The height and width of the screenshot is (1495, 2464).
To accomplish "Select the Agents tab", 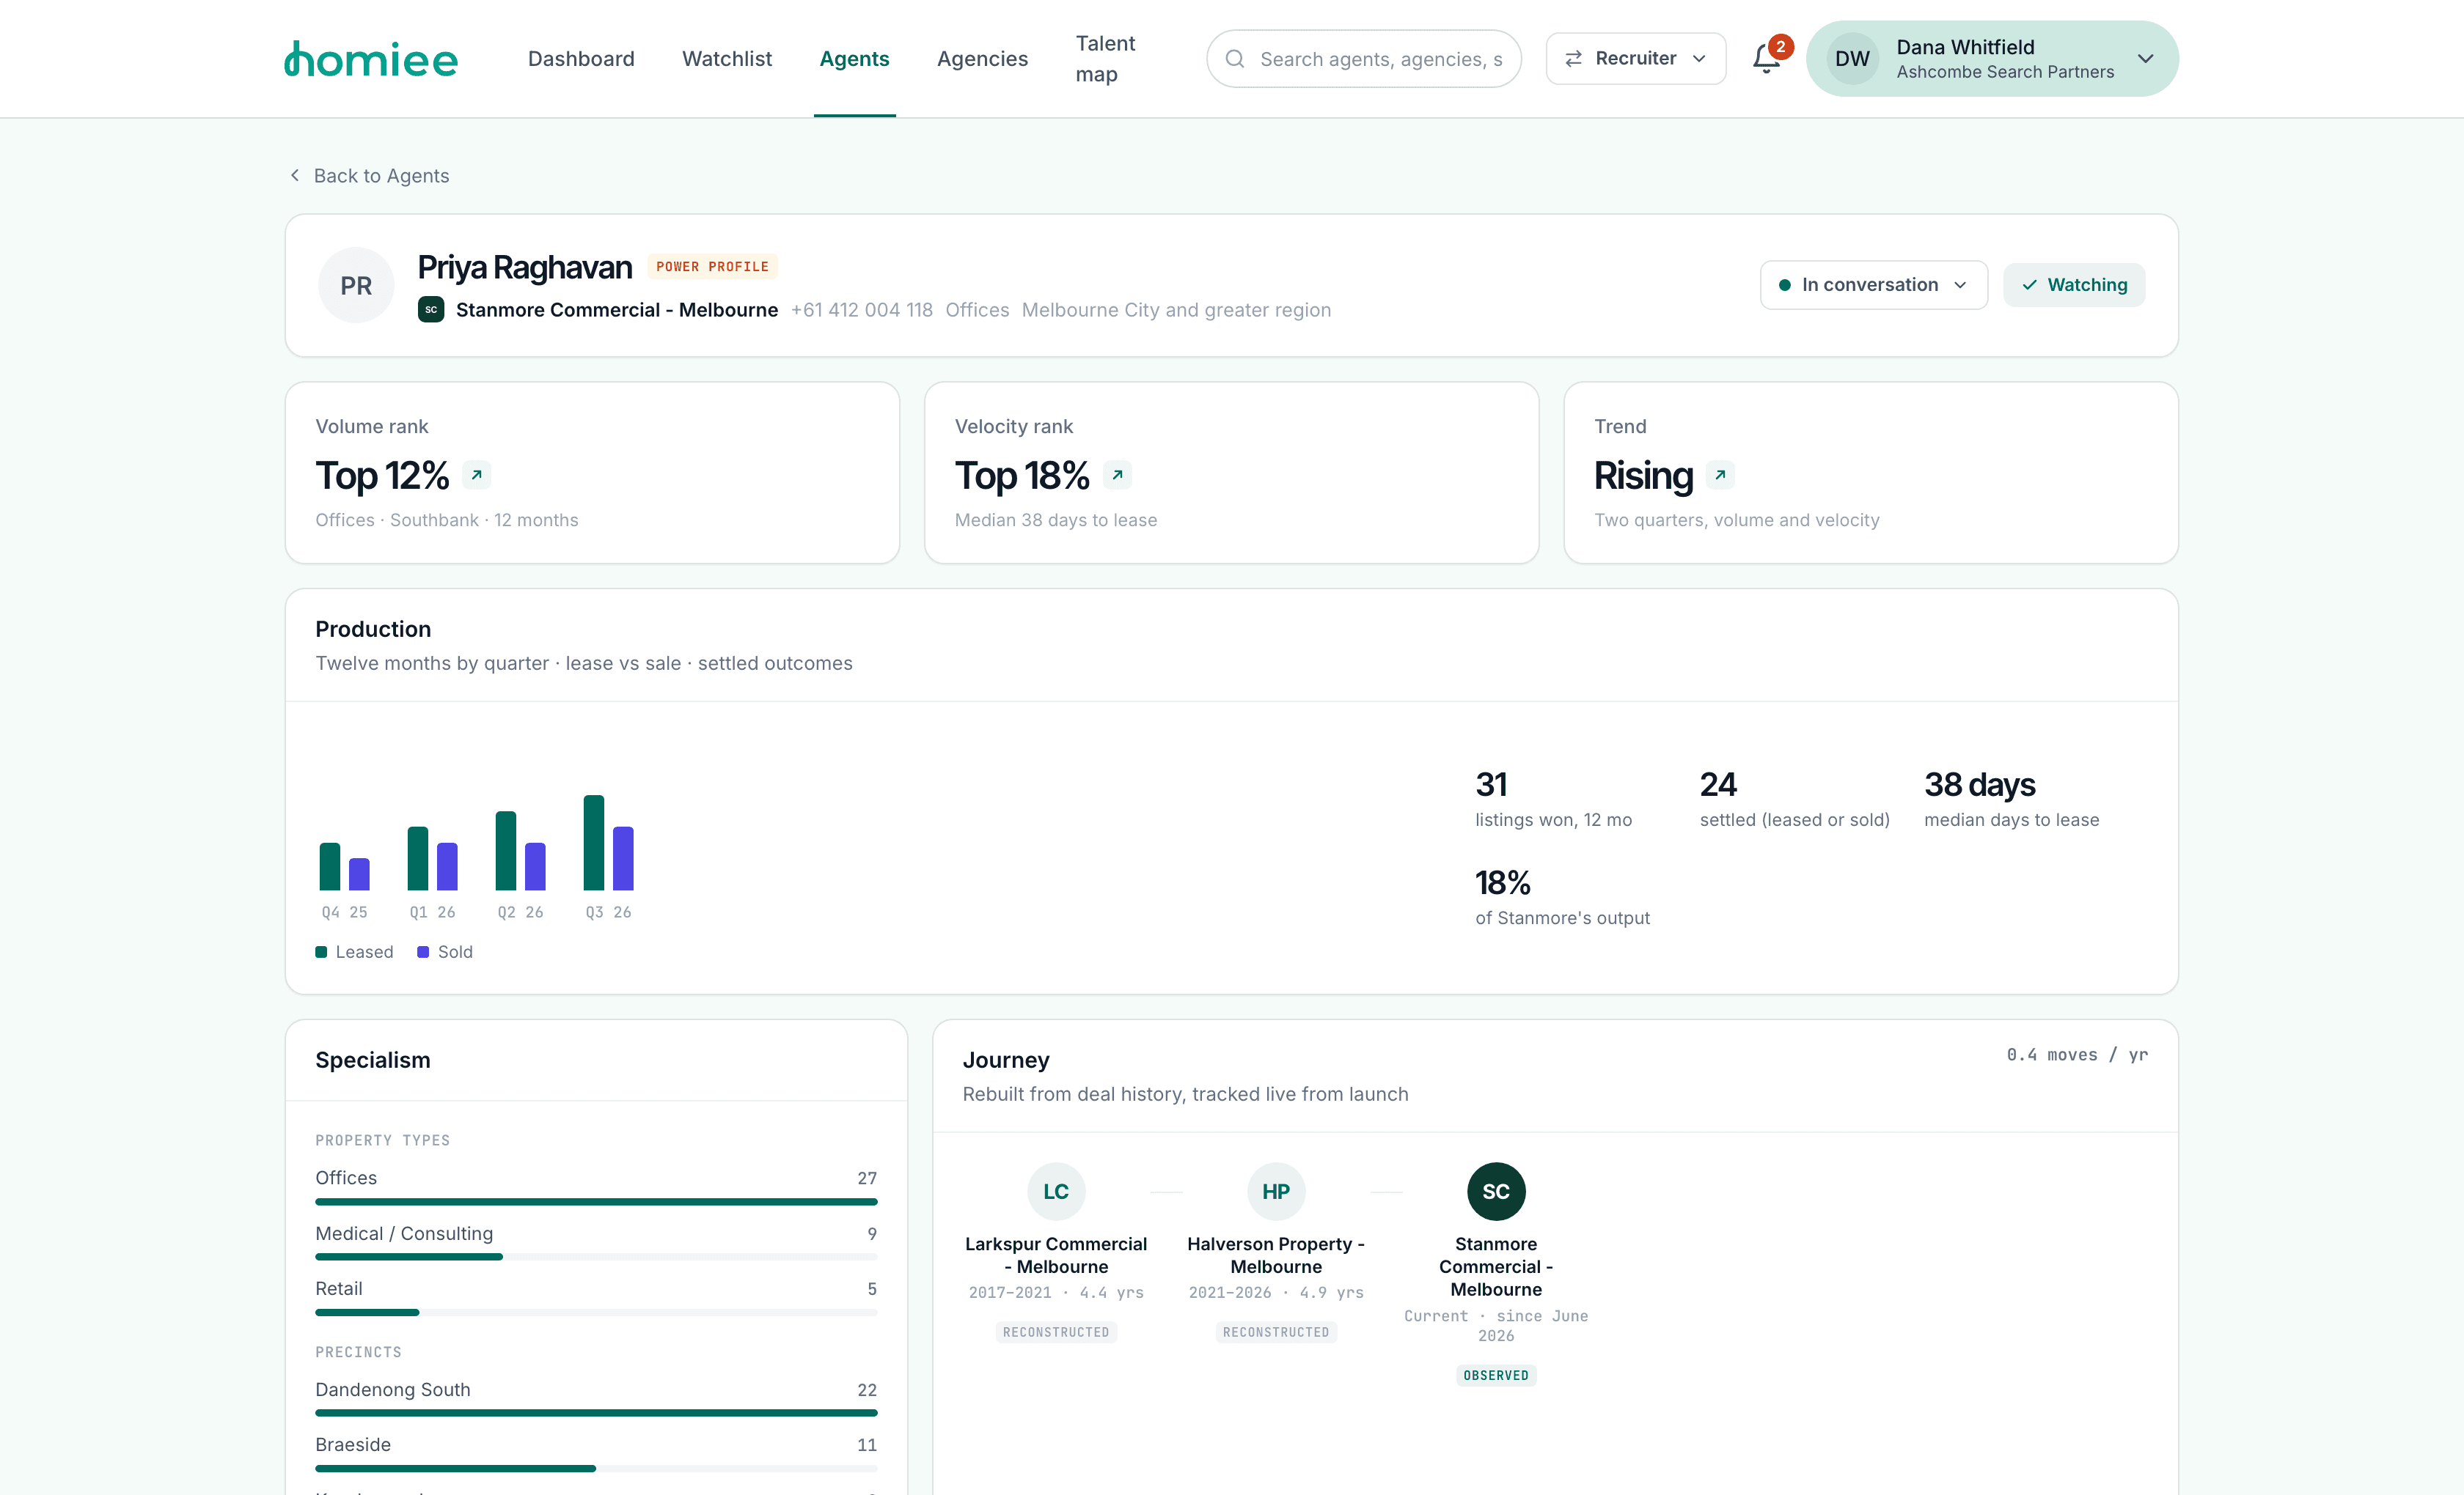I will (854, 59).
